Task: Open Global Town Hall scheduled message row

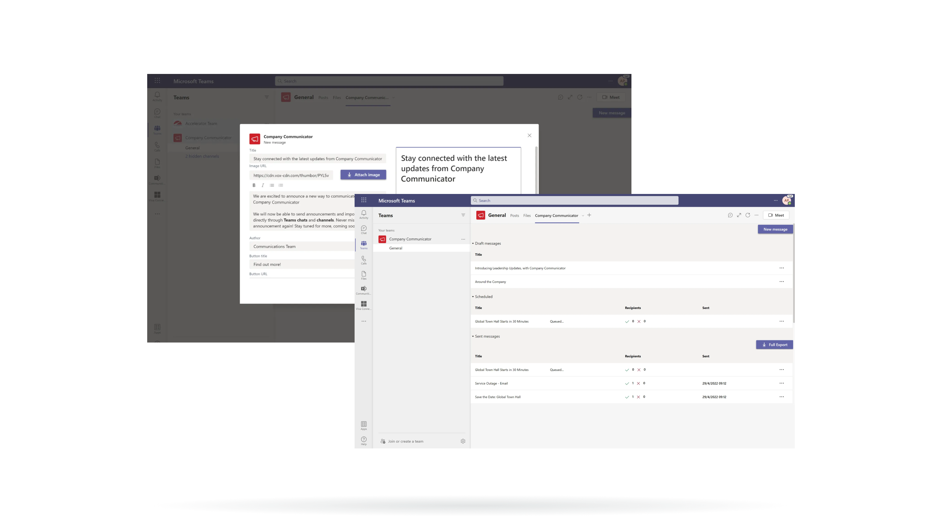Action: click(631, 322)
